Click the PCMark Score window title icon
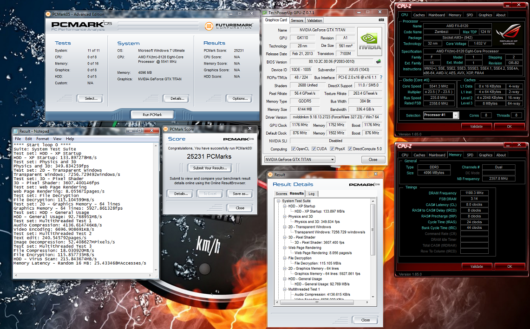 click(x=166, y=129)
